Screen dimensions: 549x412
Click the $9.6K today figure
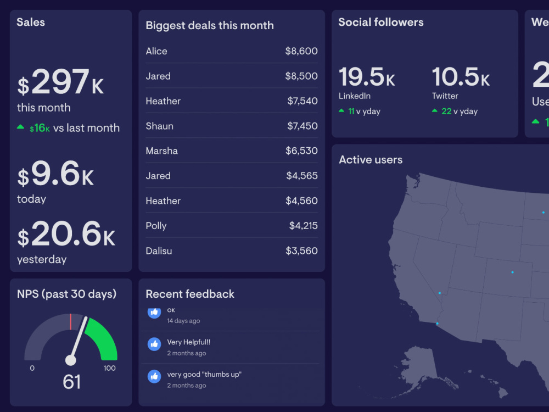pyautogui.click(x=55, y=174)
